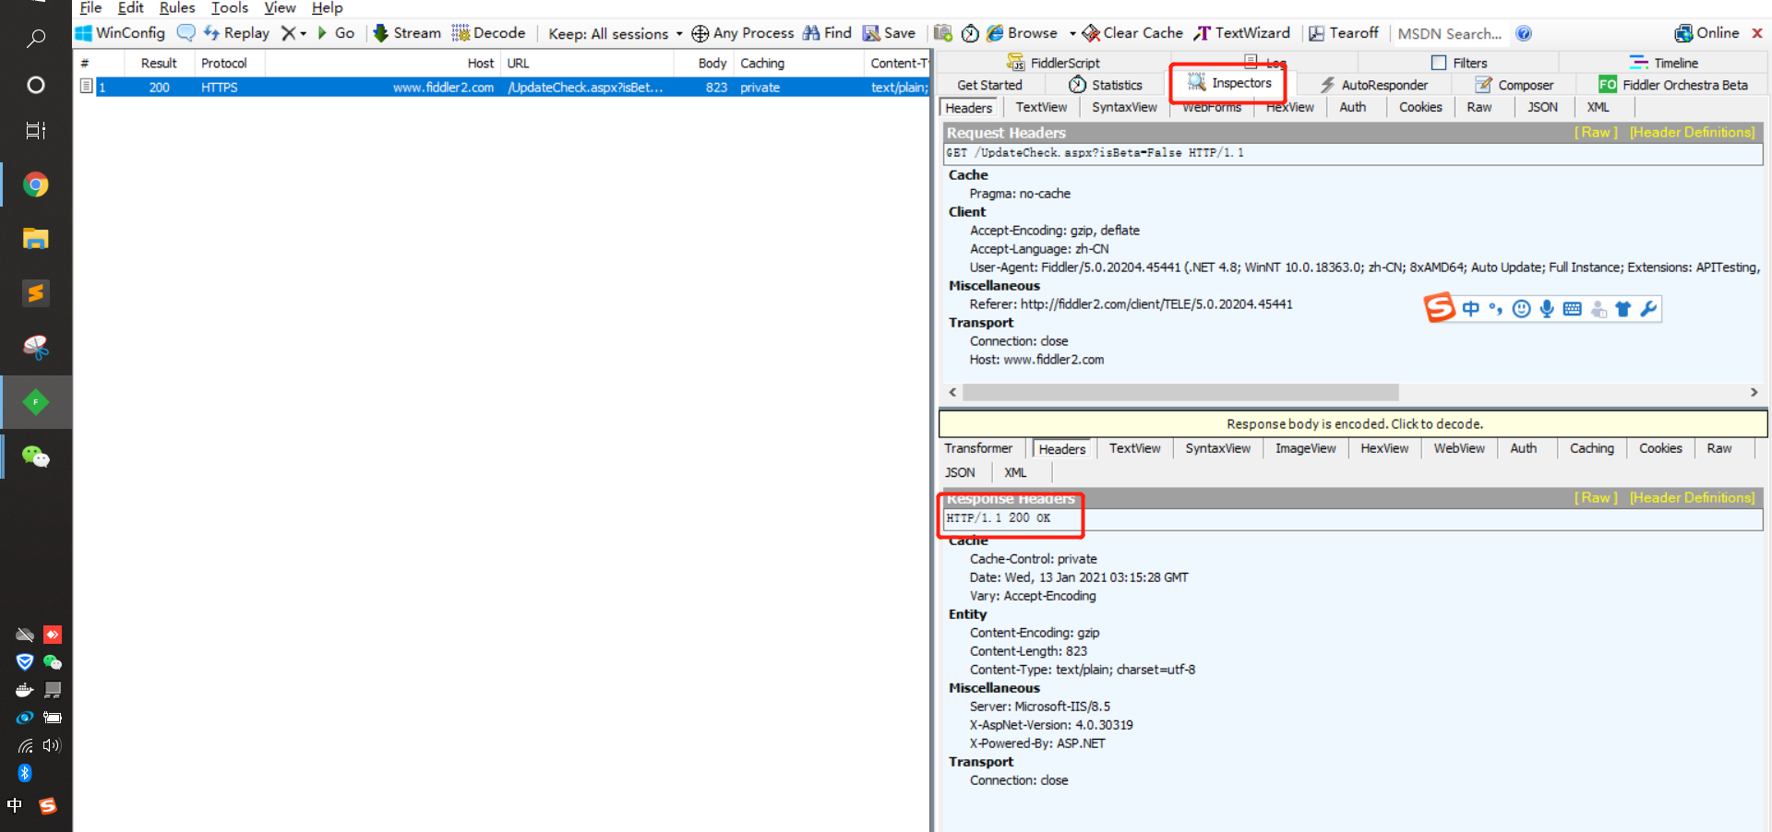Clear the cache with Clear Cache
Viewport: 1772px width, 832px height.
pyautogui.click(x=1132, y=33)
